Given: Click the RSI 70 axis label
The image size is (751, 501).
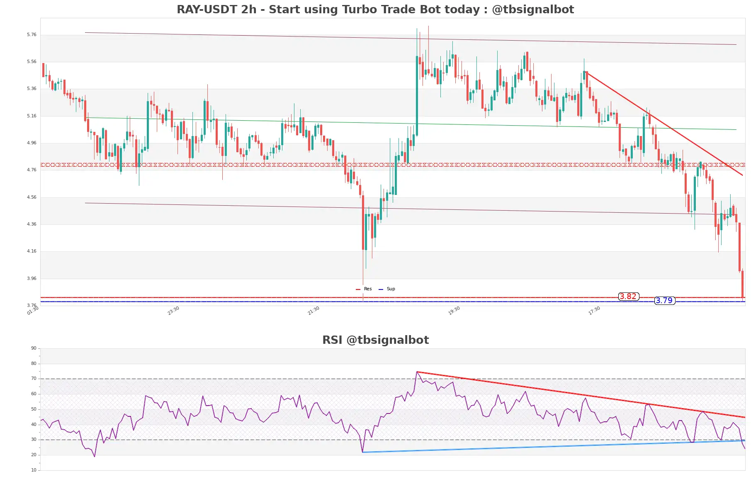Looking at the screenshot, I should pyautogui.click(x=34, y=378).
